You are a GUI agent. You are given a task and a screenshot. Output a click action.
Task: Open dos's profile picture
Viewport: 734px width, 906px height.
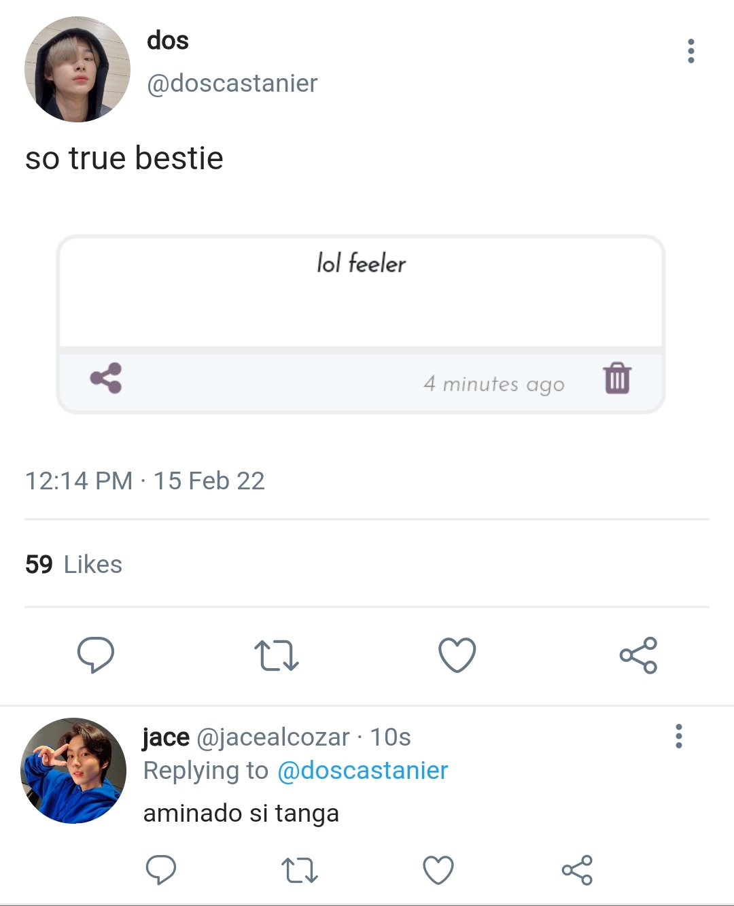77,69
